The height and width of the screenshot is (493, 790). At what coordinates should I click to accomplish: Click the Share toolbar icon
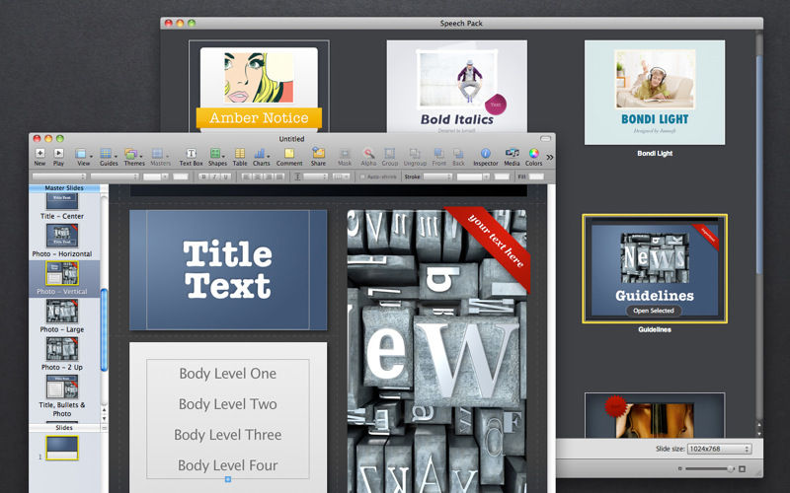point(318,154)
